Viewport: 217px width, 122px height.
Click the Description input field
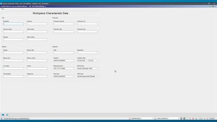coord(14,24)
